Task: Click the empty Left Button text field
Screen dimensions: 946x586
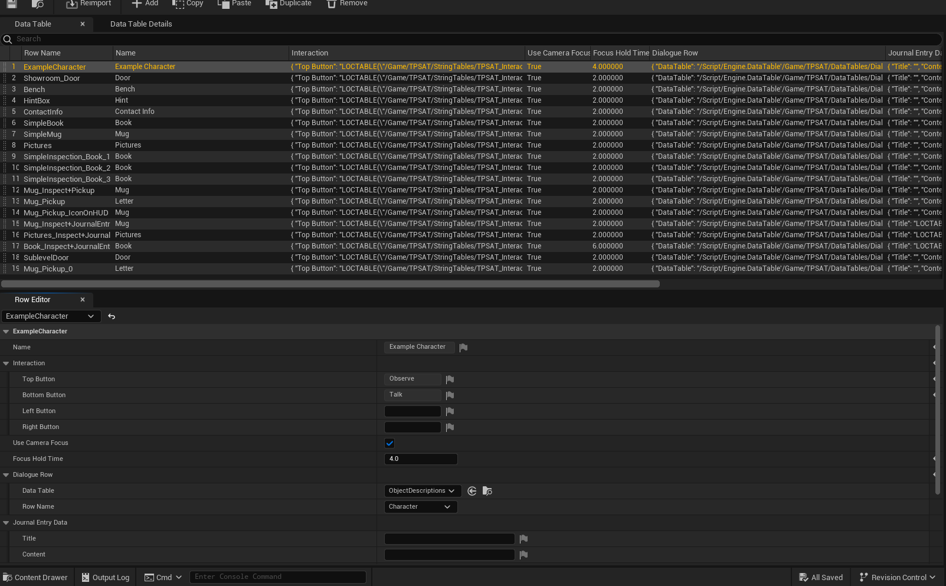Action: pyautogui.click(x=413, y=411)
